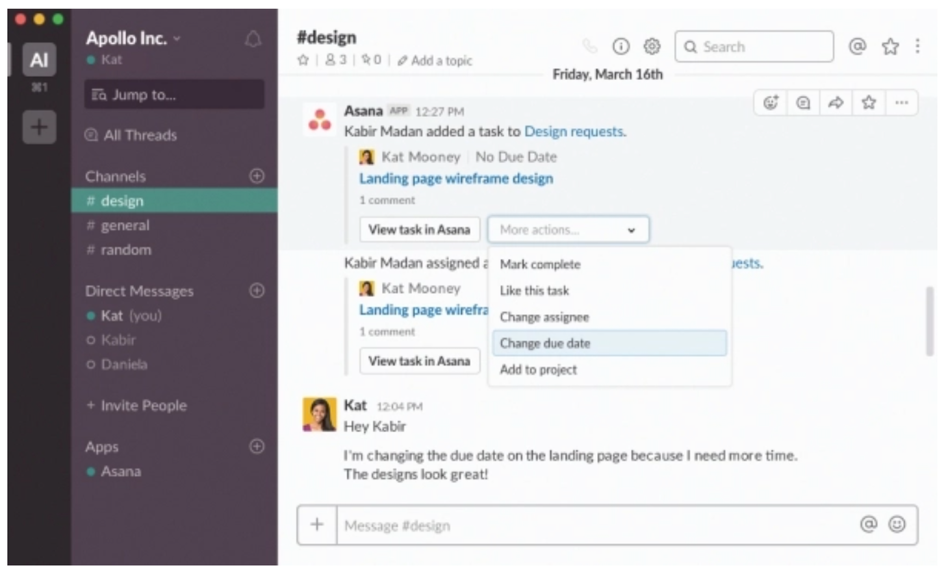Image resolution: width=946 pixels, height=579 pixels.
Task: Open the emoji picker in message box
Action: 897,524
